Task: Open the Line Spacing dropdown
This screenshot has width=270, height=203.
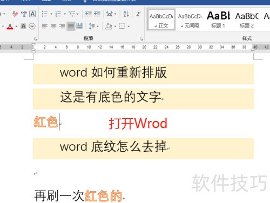Action: coord(94,26)
